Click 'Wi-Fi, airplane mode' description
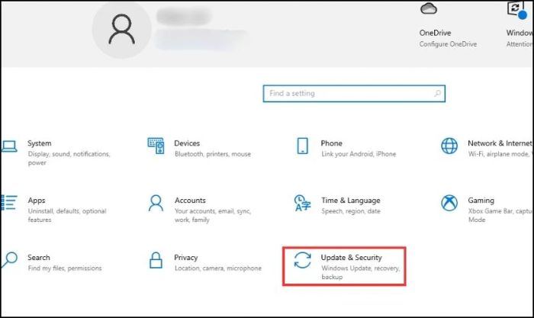Image resolution: width=534 pixels, height=318 pixels. click(x=500, y=154)
